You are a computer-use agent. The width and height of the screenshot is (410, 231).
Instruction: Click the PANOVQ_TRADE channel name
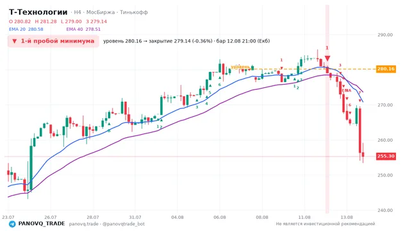(x=42, y=224)
